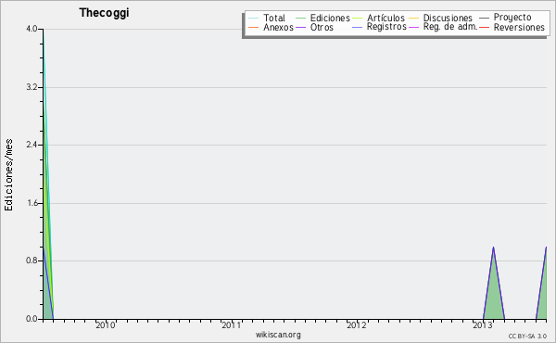Click the 2011 x-axis label
This screenshot has height=343, width=556.
231,325
